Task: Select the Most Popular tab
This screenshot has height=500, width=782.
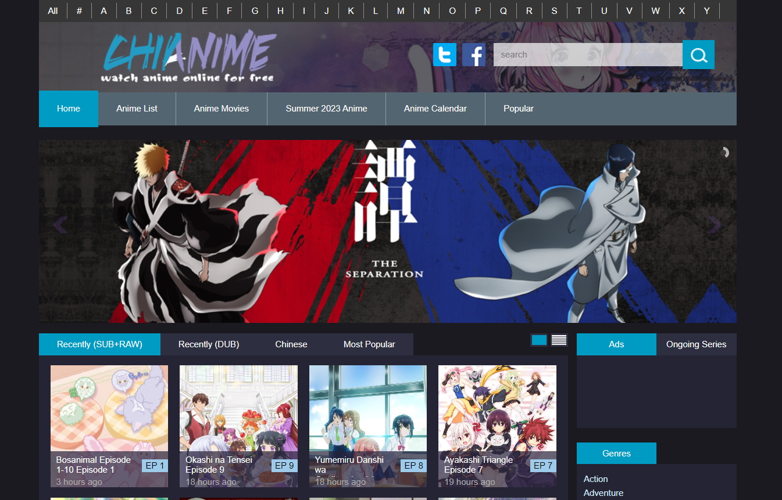Action: click(369, 344)
